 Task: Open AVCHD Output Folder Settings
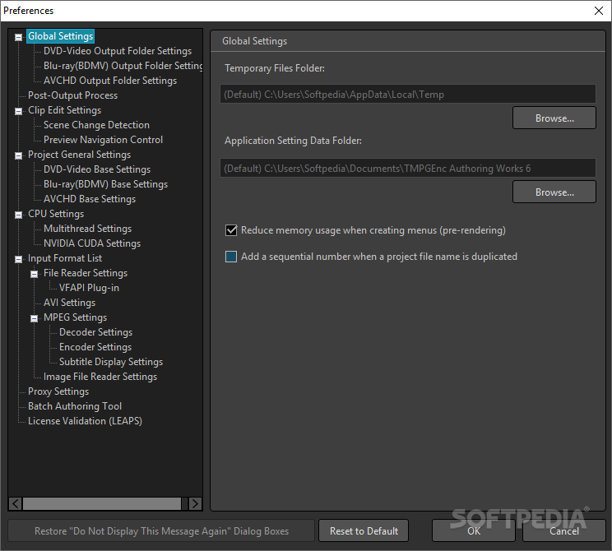click(x=110, y=81)
